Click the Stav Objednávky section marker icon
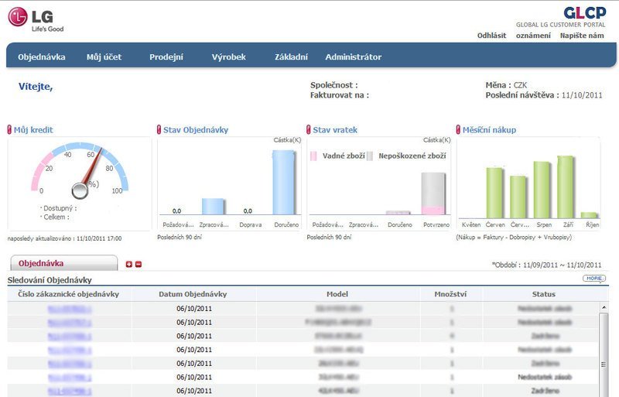This screenshot has width=619, height=397. [x=159, y=130]
